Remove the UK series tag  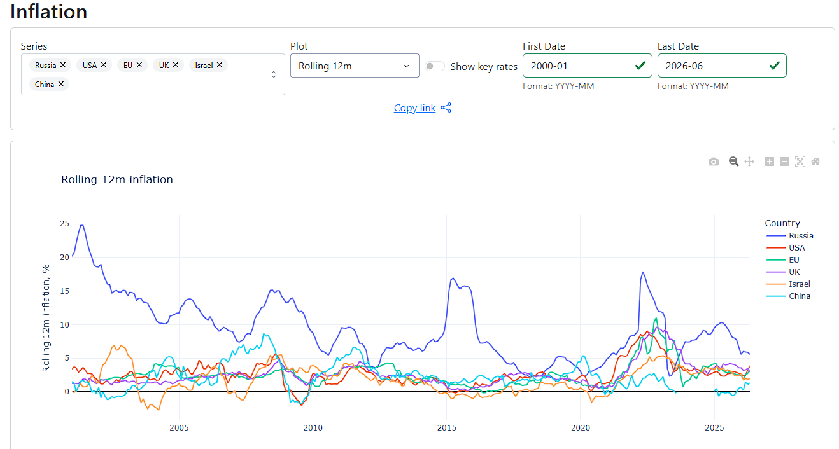176,65
